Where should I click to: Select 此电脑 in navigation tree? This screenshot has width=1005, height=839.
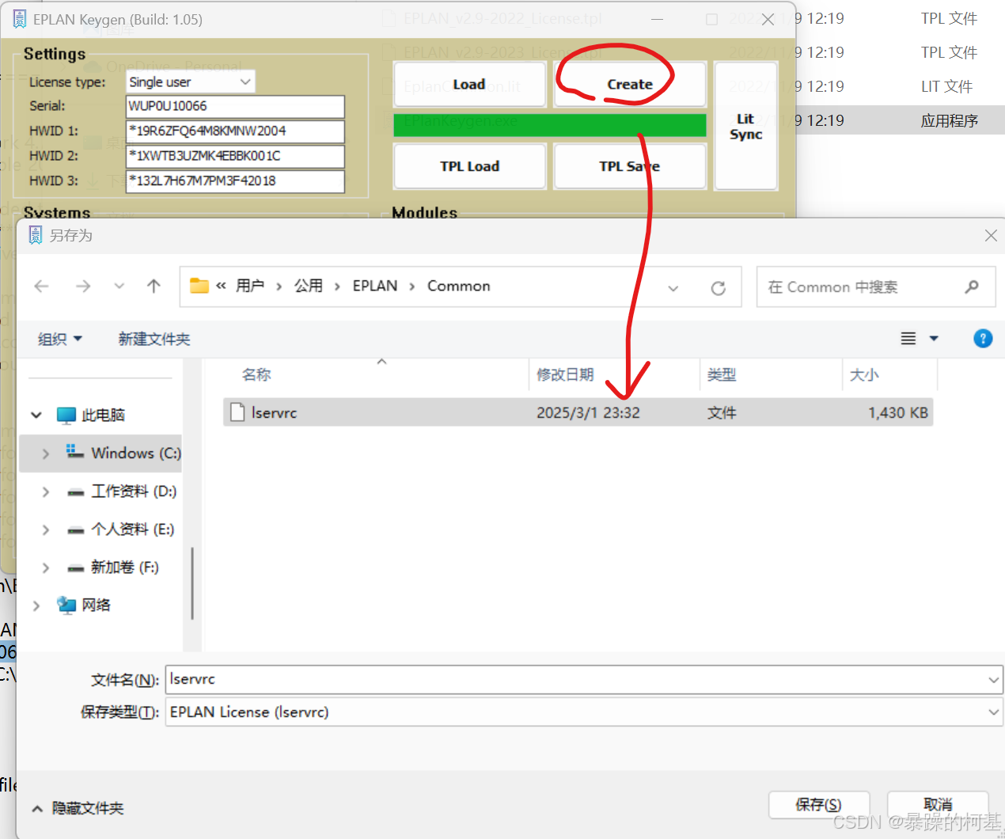point(103,415)
